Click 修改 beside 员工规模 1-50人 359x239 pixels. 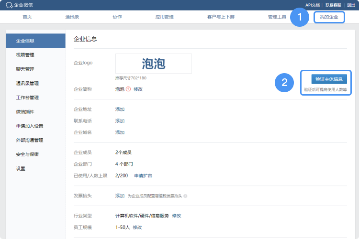click(x=137, y=227)
